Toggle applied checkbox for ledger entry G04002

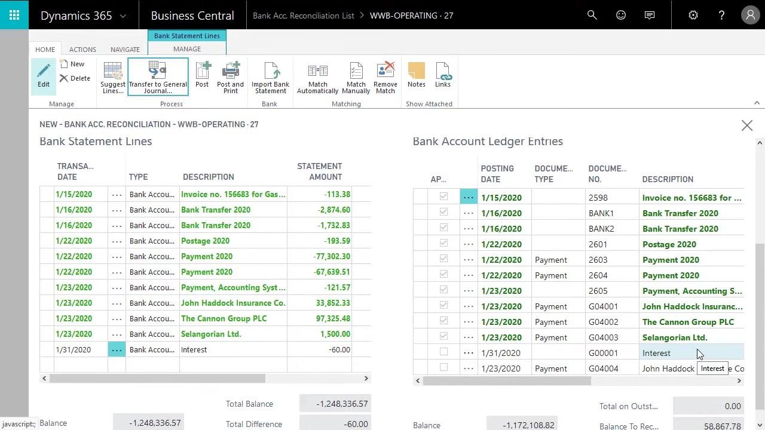coord(443,321)
